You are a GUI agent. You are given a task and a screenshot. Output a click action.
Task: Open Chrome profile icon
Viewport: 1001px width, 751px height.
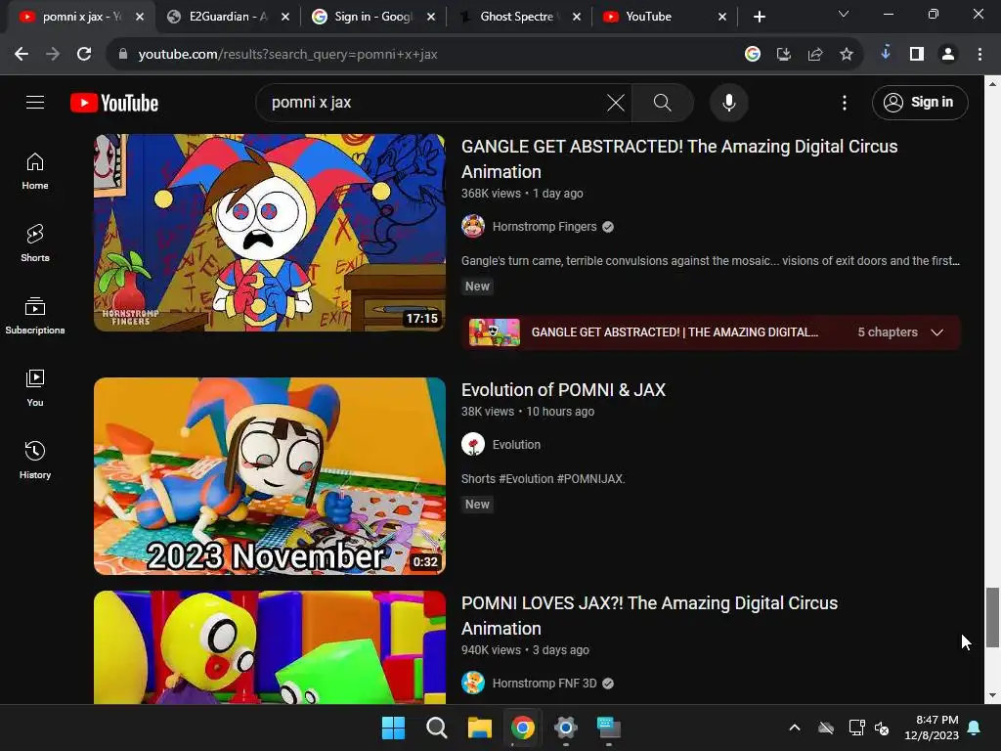coord(948,55)
